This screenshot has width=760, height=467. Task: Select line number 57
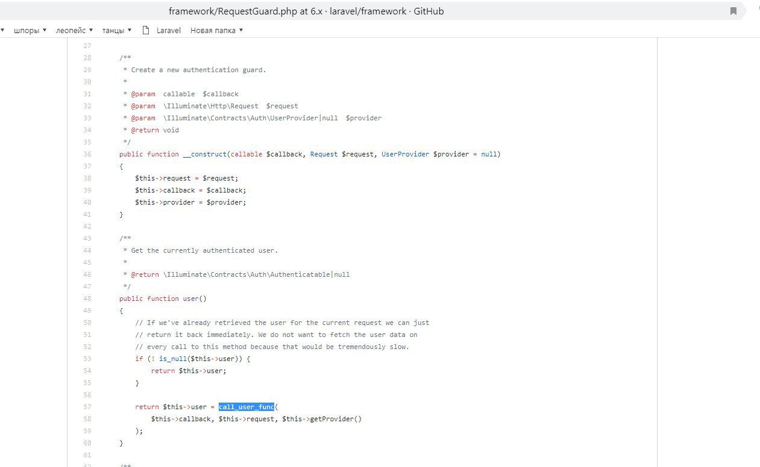tap(87, 407)
